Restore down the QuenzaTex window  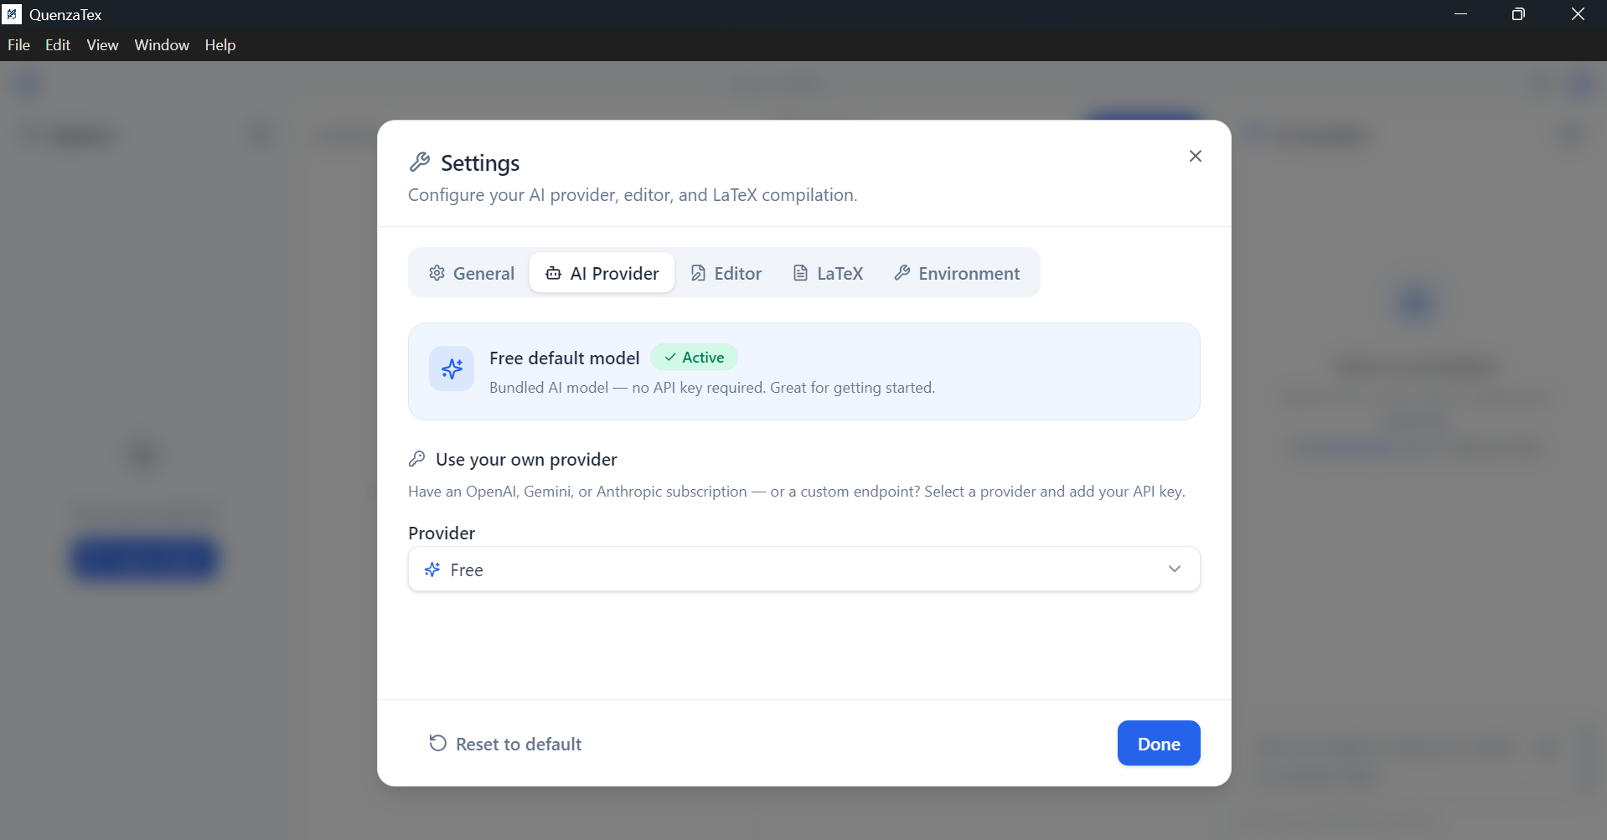(x=1518, y=14)
